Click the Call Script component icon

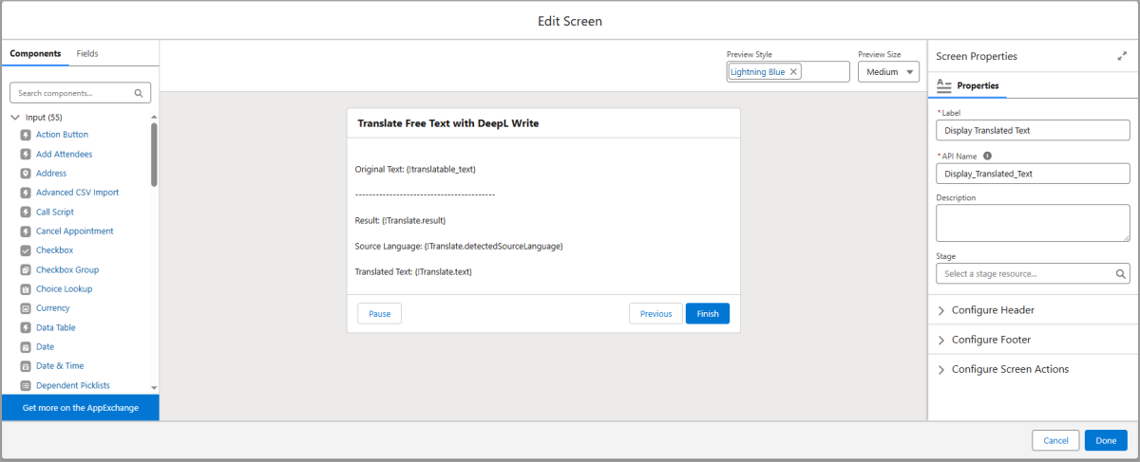tap(25, 212)
